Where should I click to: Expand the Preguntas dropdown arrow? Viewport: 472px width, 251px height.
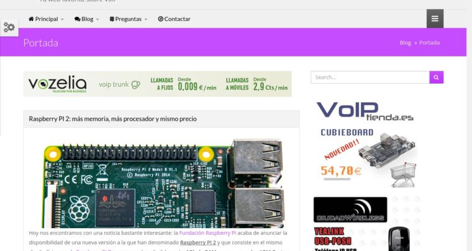(146, 19)
